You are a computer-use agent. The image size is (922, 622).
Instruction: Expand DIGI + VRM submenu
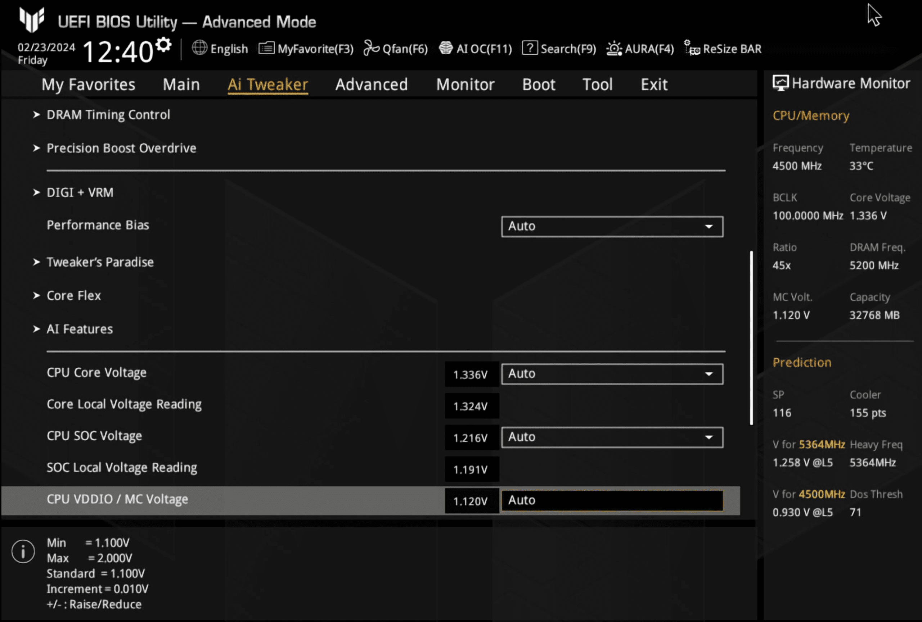pyautogui.click(x=80, y=192)
